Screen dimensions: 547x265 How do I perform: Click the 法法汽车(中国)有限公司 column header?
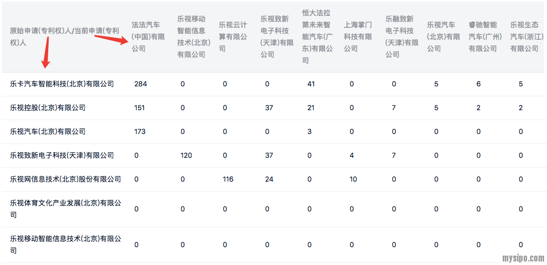148,37
